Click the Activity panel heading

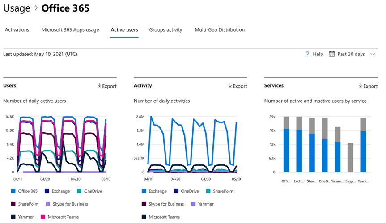143,85
